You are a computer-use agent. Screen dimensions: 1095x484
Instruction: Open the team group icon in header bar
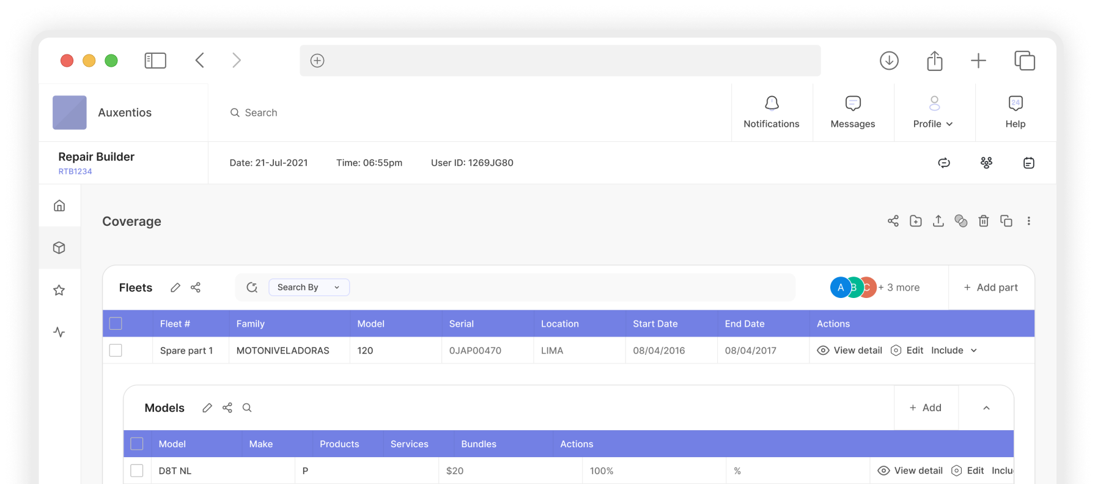(986, 163)
